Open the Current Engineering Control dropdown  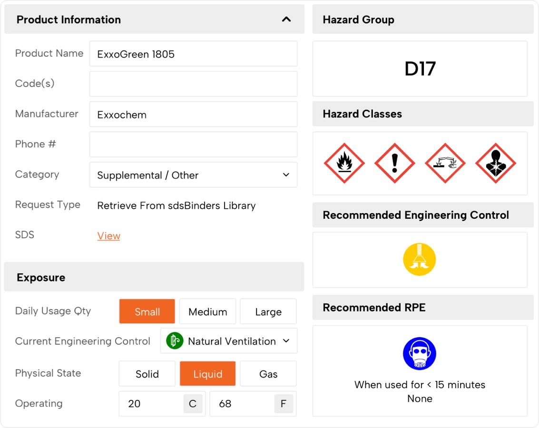pos(229,341)
